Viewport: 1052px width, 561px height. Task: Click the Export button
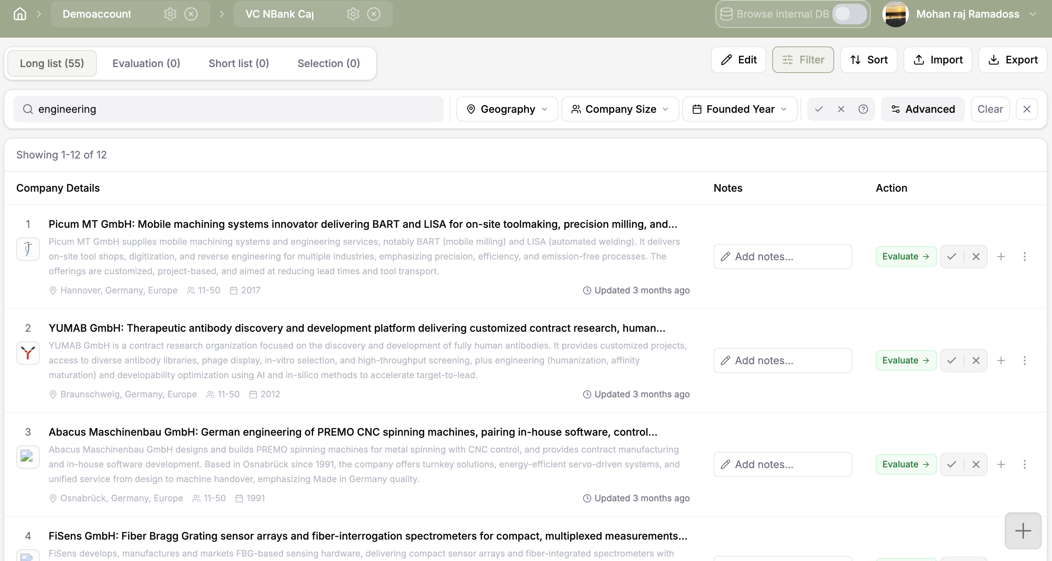click(x=1013, y=60)
